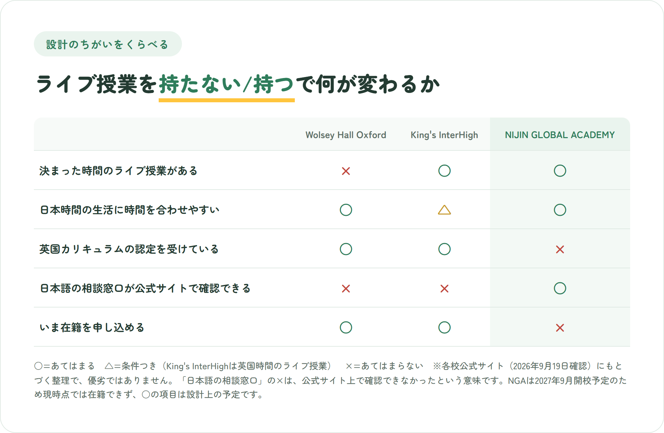The width and height of the screenshot is (664, 433).
Task: Click Wolsey Hall circle in 英国カリキュラム row
Action: (346, 249)
